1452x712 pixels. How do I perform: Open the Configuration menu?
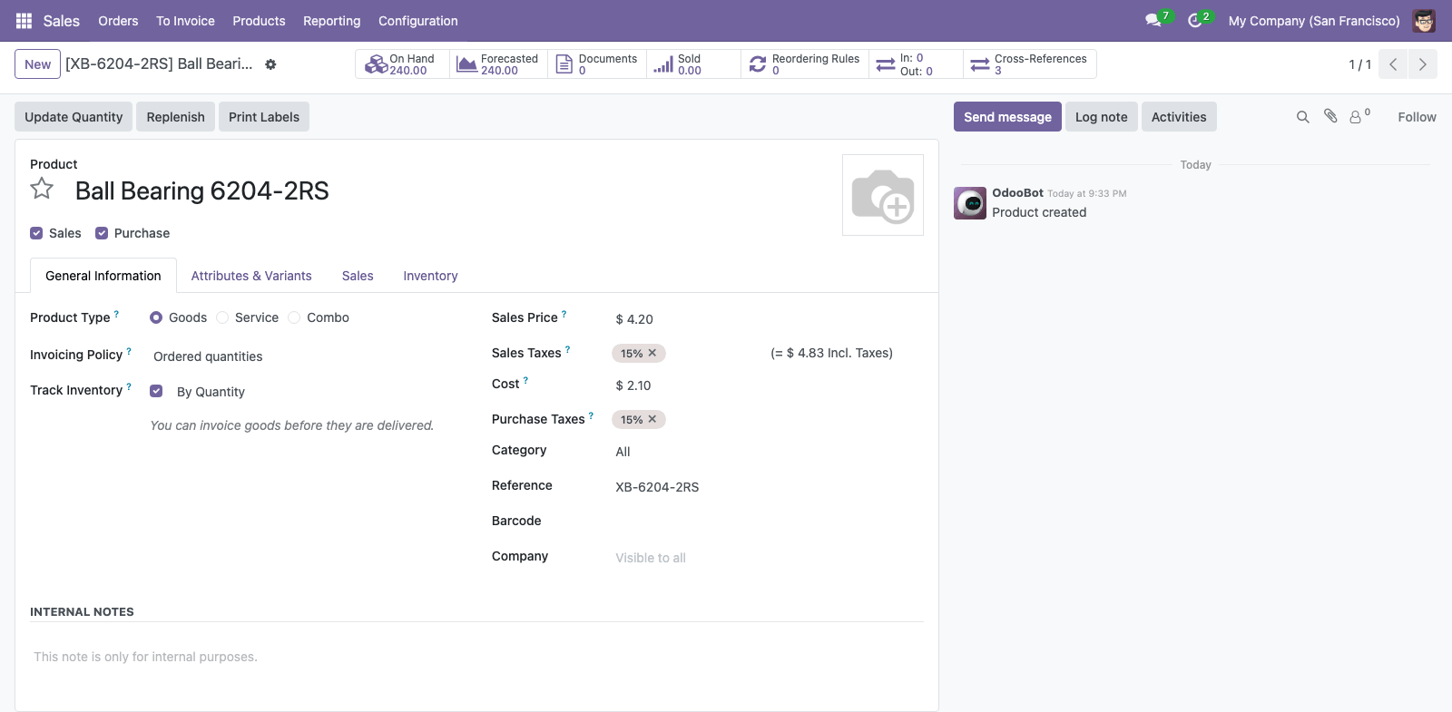coord(418,21)
